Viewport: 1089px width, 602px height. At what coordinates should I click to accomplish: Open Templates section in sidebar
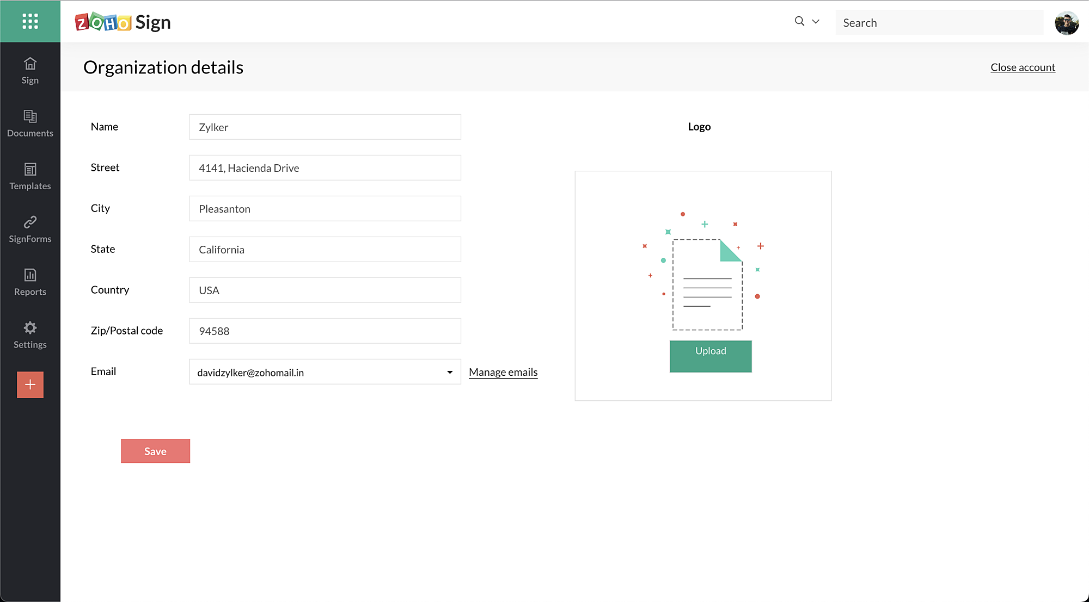click(30, 176)
